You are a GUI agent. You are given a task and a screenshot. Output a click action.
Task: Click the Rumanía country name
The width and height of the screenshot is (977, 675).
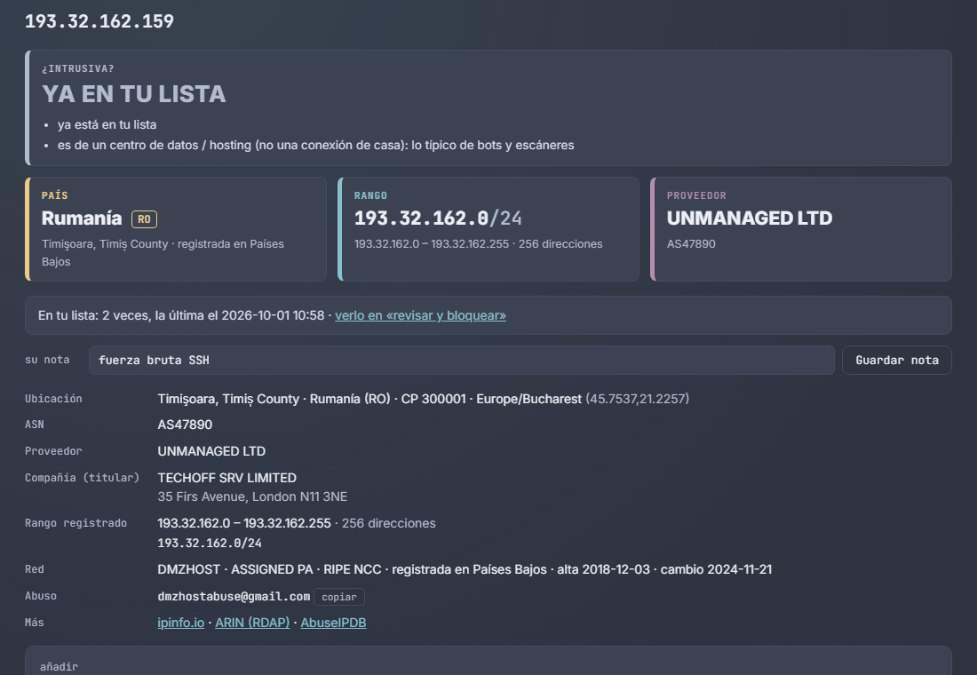pos(82,218)
